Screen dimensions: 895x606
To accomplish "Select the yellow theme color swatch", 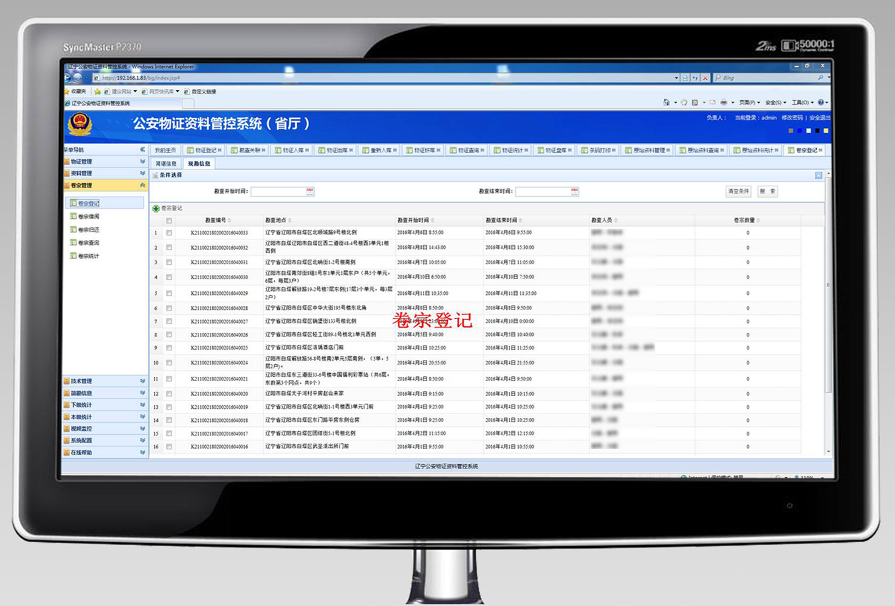I will pyautogui.click(x=826, y=131).
